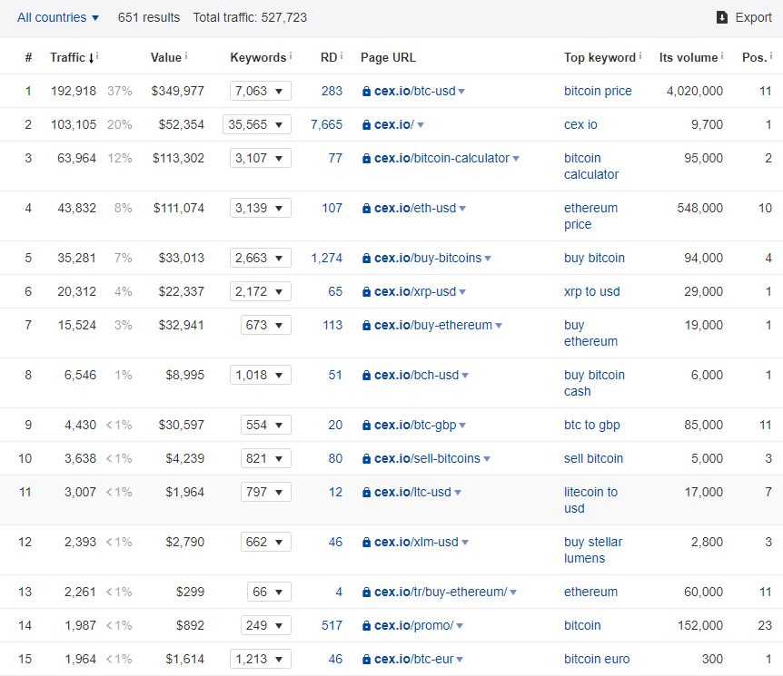Click the sort arrow in the Traffic header
This screenshot has height=676, width=783.
coord(92,58)
